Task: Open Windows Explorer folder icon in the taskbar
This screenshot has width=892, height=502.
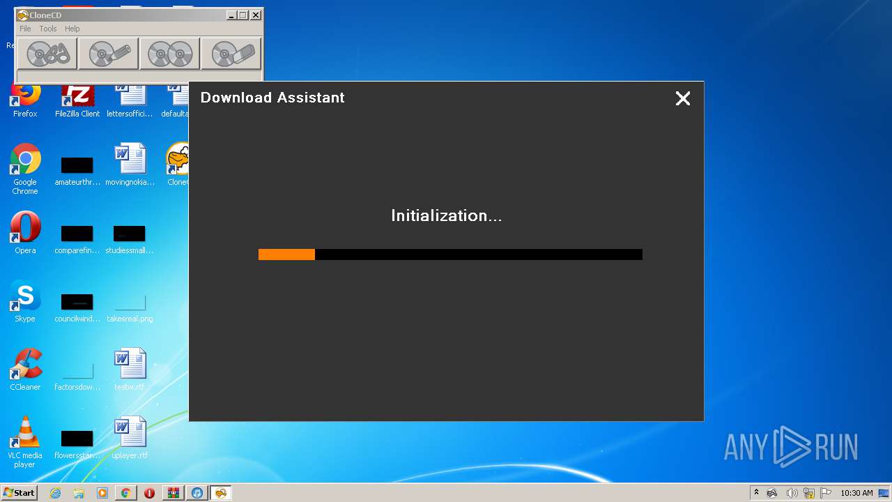Action: 79,493
